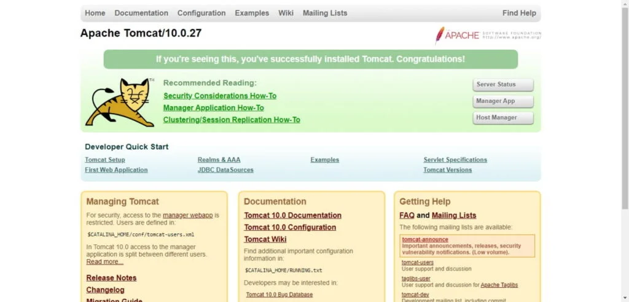Open Tomcat 10.0 Bug Database link
Screen dimensions: 629x302
point(279,295)
